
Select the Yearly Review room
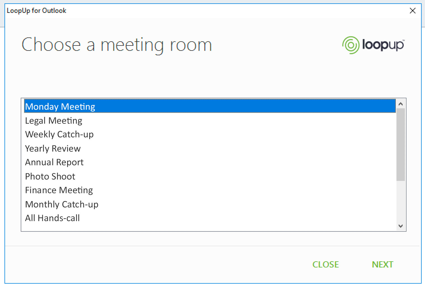[x=53, y=148]
